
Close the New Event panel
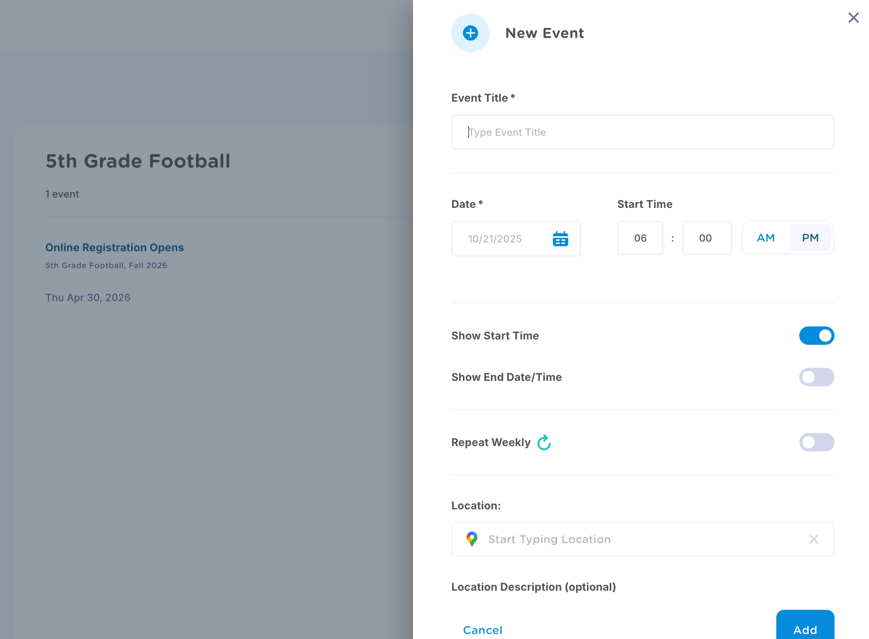(x=853, y=18)
